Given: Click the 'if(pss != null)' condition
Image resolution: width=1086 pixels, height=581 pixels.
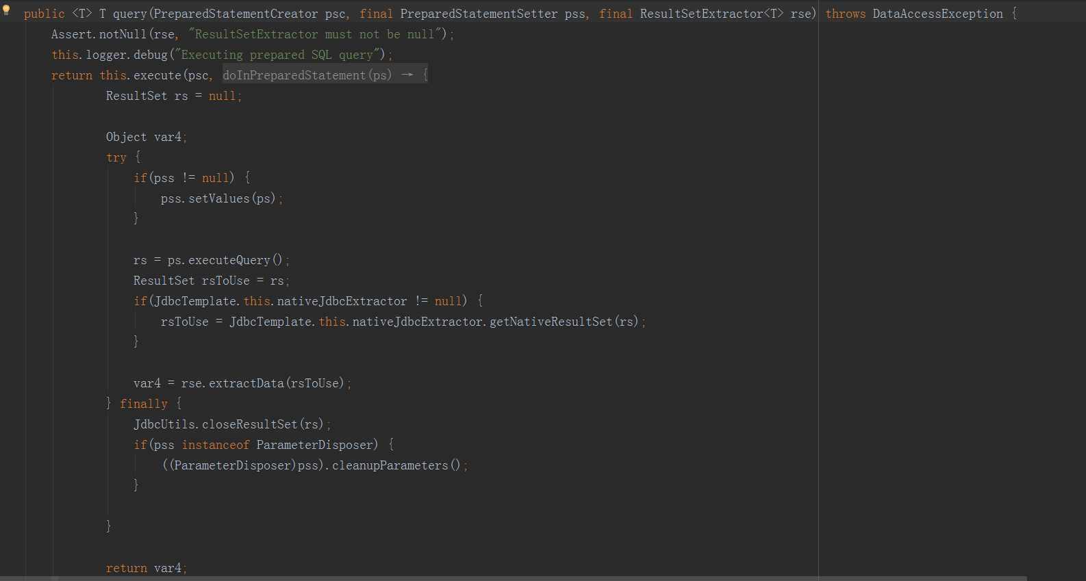Looking at the screenshot, I should point(184,178).
